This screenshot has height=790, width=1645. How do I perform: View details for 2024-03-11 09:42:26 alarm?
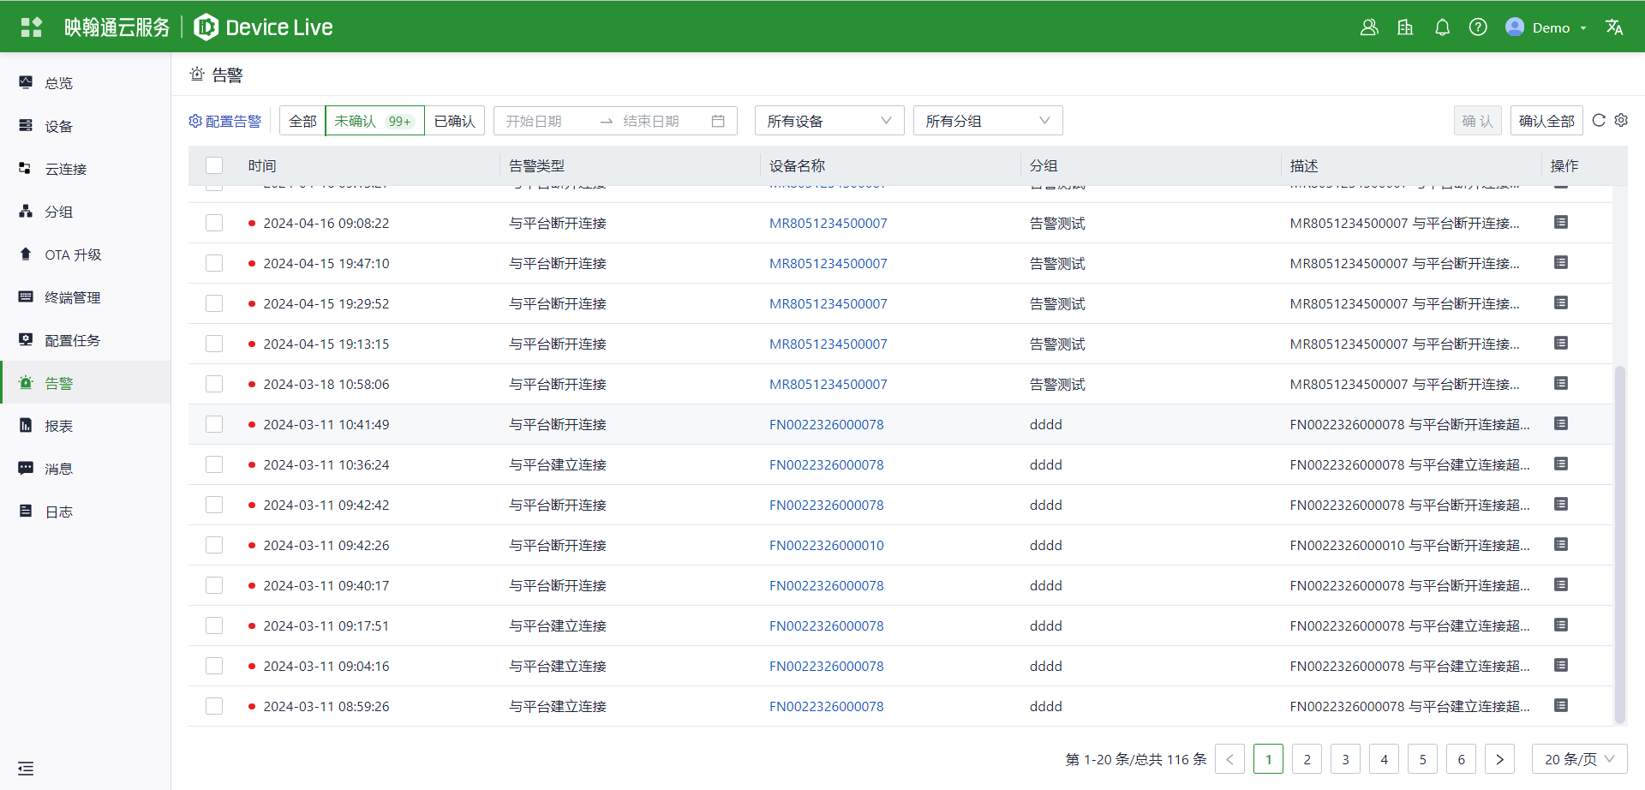pyautogui.click(x=1561, y=544)
